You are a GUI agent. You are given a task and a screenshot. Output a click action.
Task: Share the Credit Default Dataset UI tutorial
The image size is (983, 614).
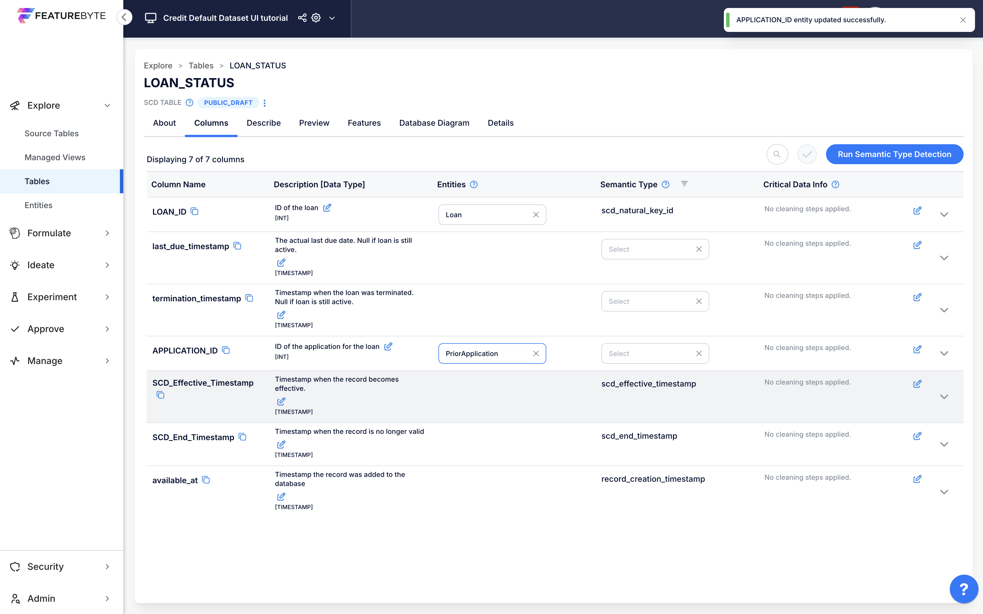point(301,18)
